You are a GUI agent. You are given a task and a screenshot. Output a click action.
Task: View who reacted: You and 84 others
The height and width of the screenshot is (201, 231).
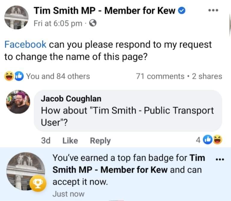click(58, 76)
